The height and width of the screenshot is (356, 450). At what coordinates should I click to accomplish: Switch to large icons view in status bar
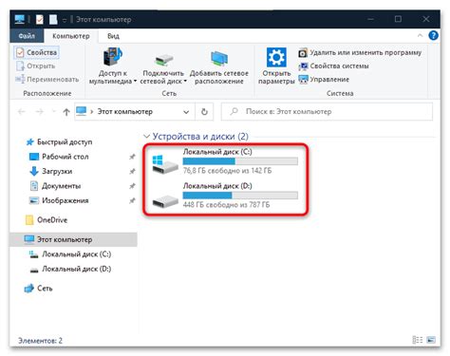431,340
